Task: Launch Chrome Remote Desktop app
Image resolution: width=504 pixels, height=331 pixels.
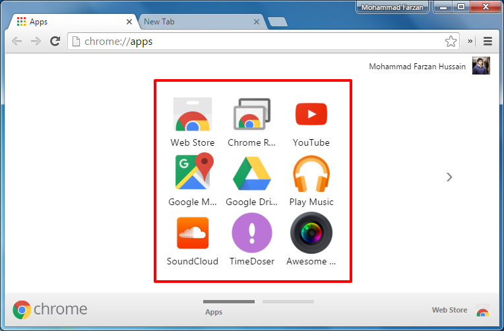Action: [252, 114]
